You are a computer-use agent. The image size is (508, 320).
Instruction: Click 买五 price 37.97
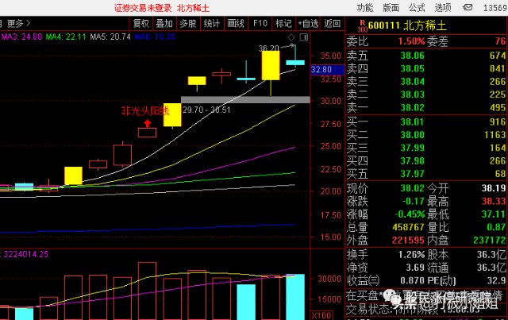point(412,174)
